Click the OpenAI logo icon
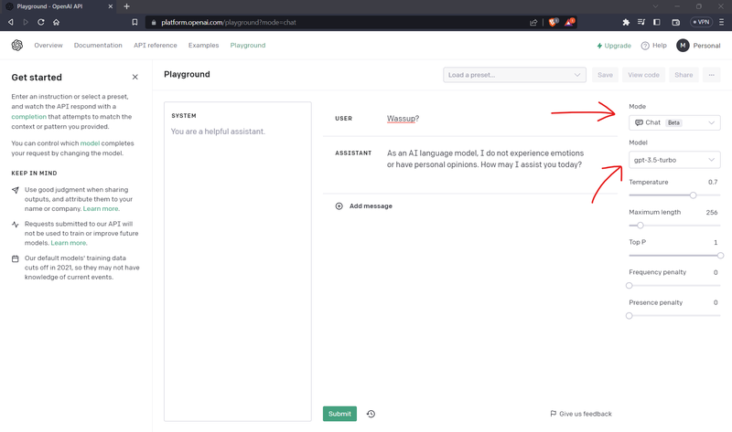 point(17,45)
